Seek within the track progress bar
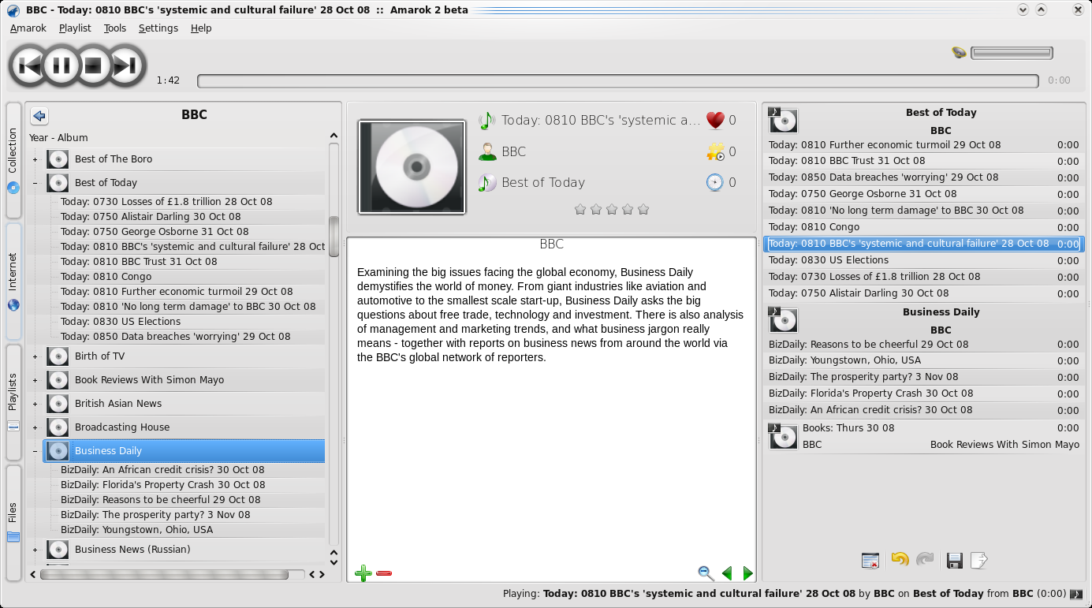The width and height of the screenshot is (1092, 608). [x=617, y=81]
